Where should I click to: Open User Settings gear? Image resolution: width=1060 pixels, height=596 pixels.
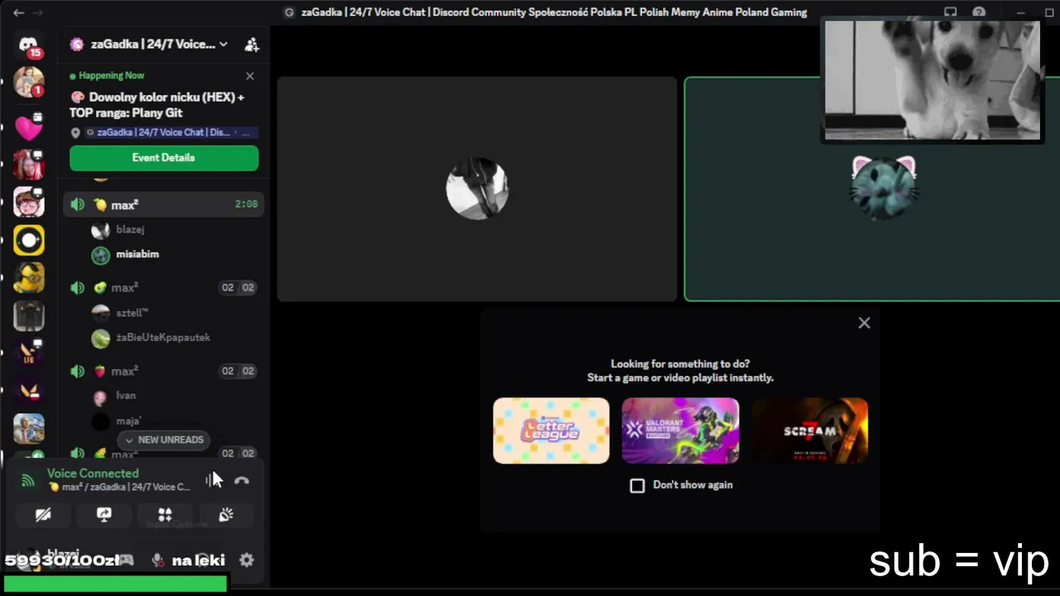pos(247,560)
